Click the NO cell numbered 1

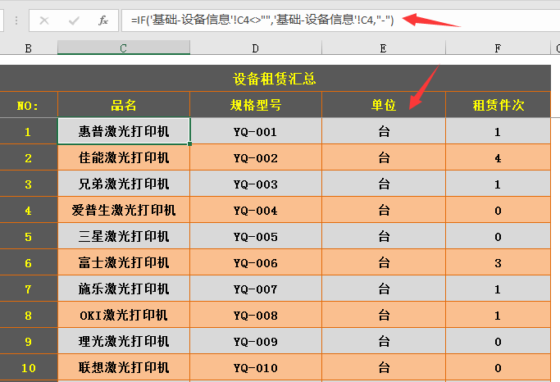tap(29, 131)
